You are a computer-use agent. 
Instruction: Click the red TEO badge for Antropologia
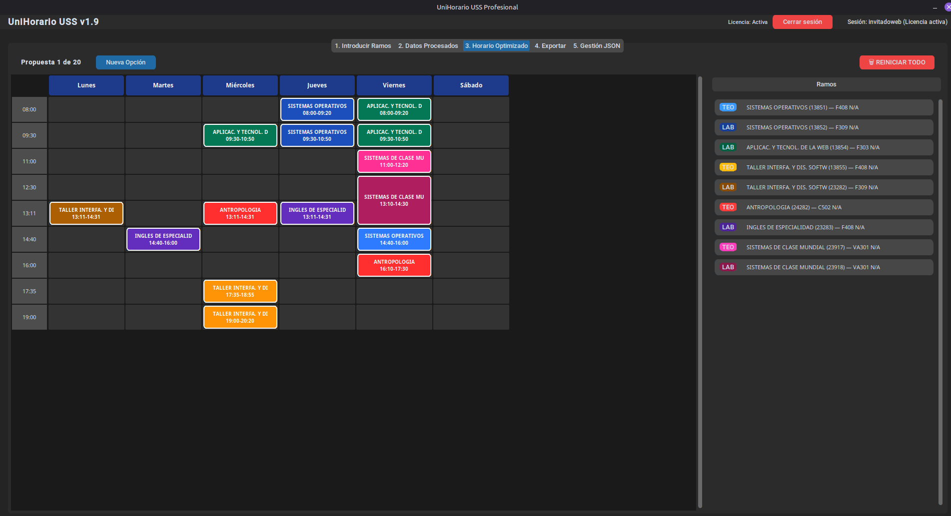(x=728, y=207)
